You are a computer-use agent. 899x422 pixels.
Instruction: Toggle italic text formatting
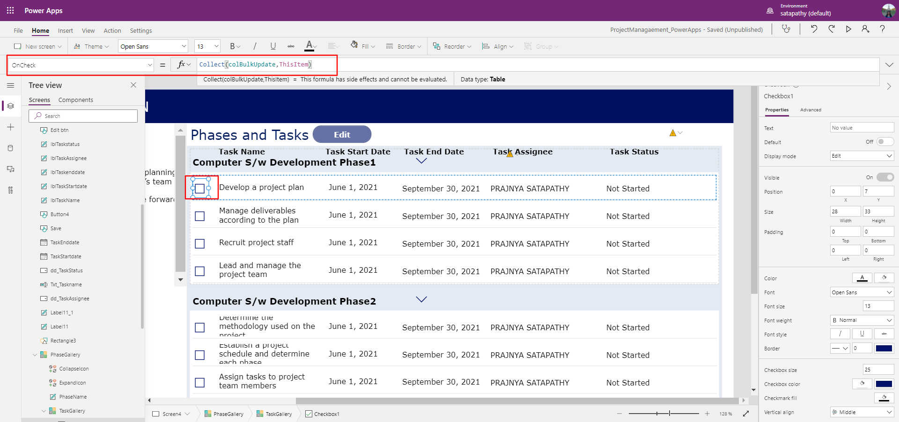tap(255, 46)
